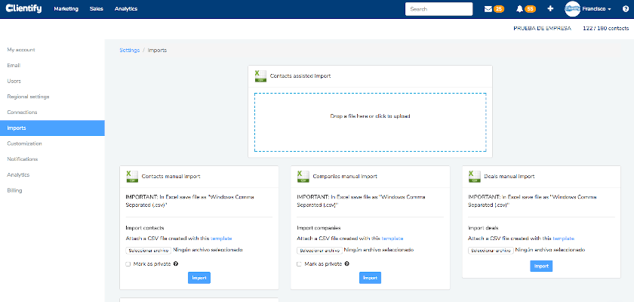The height and width of the screenshot is (302, 634).
Task: Click the 122 / 160 contacts counter
Action: point(605,28)
